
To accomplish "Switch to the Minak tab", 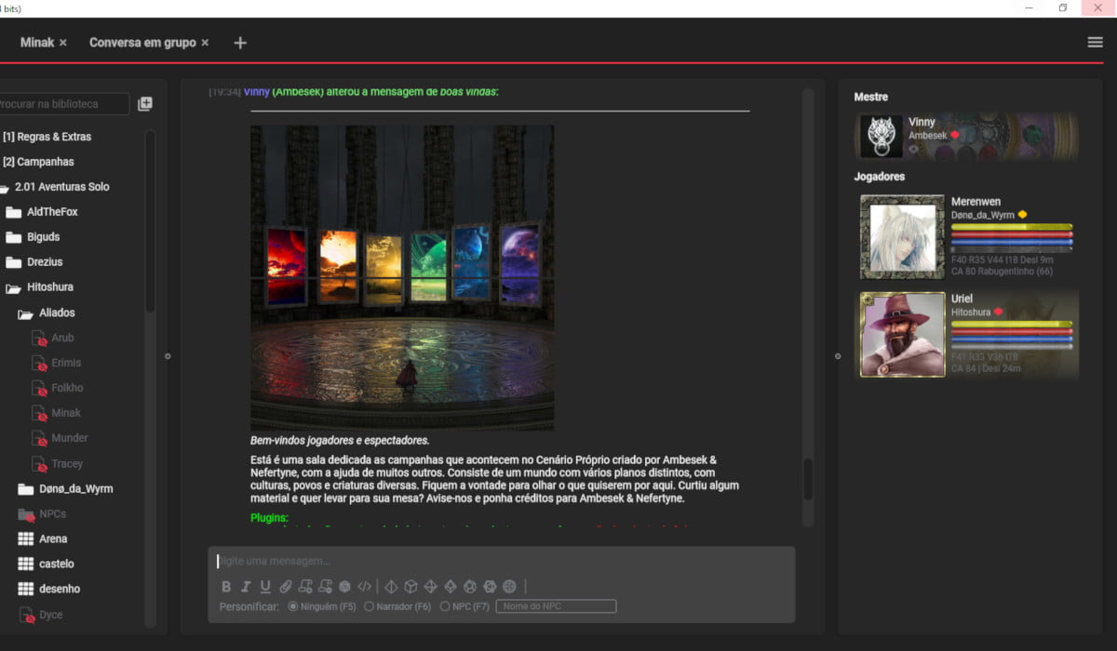I will click(x=36, y=43).
